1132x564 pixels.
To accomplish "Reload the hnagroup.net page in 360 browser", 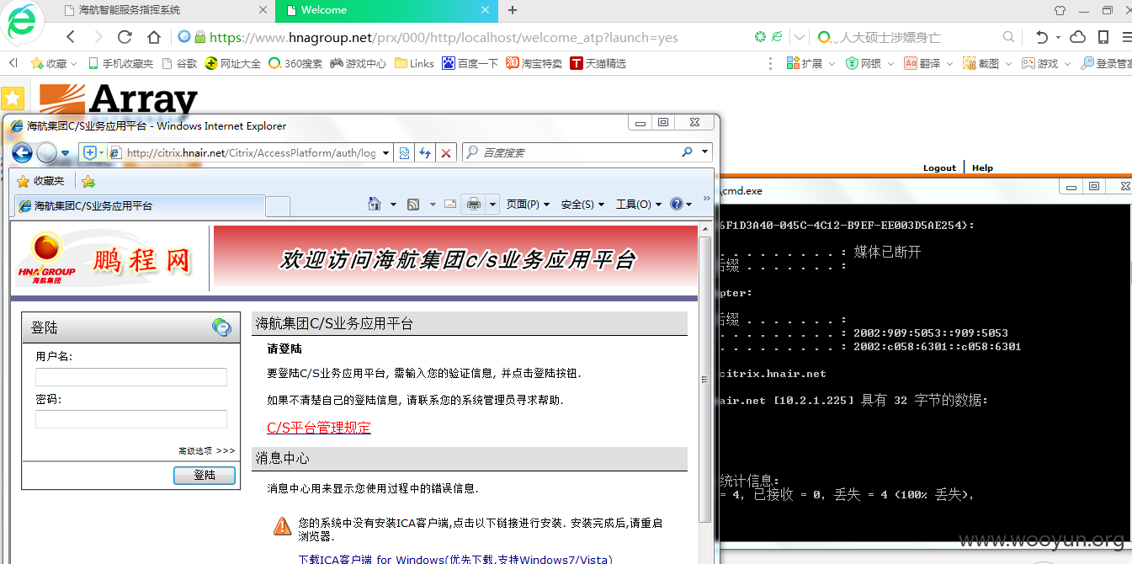I will tap(125, 37).
